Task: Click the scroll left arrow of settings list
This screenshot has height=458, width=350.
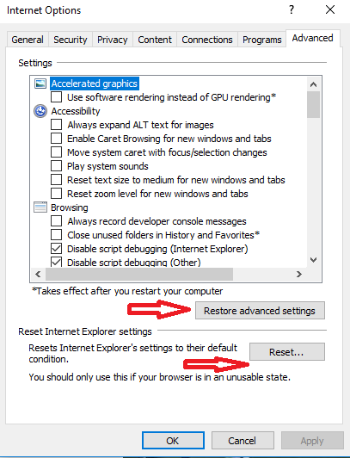Action: (38, 274)
